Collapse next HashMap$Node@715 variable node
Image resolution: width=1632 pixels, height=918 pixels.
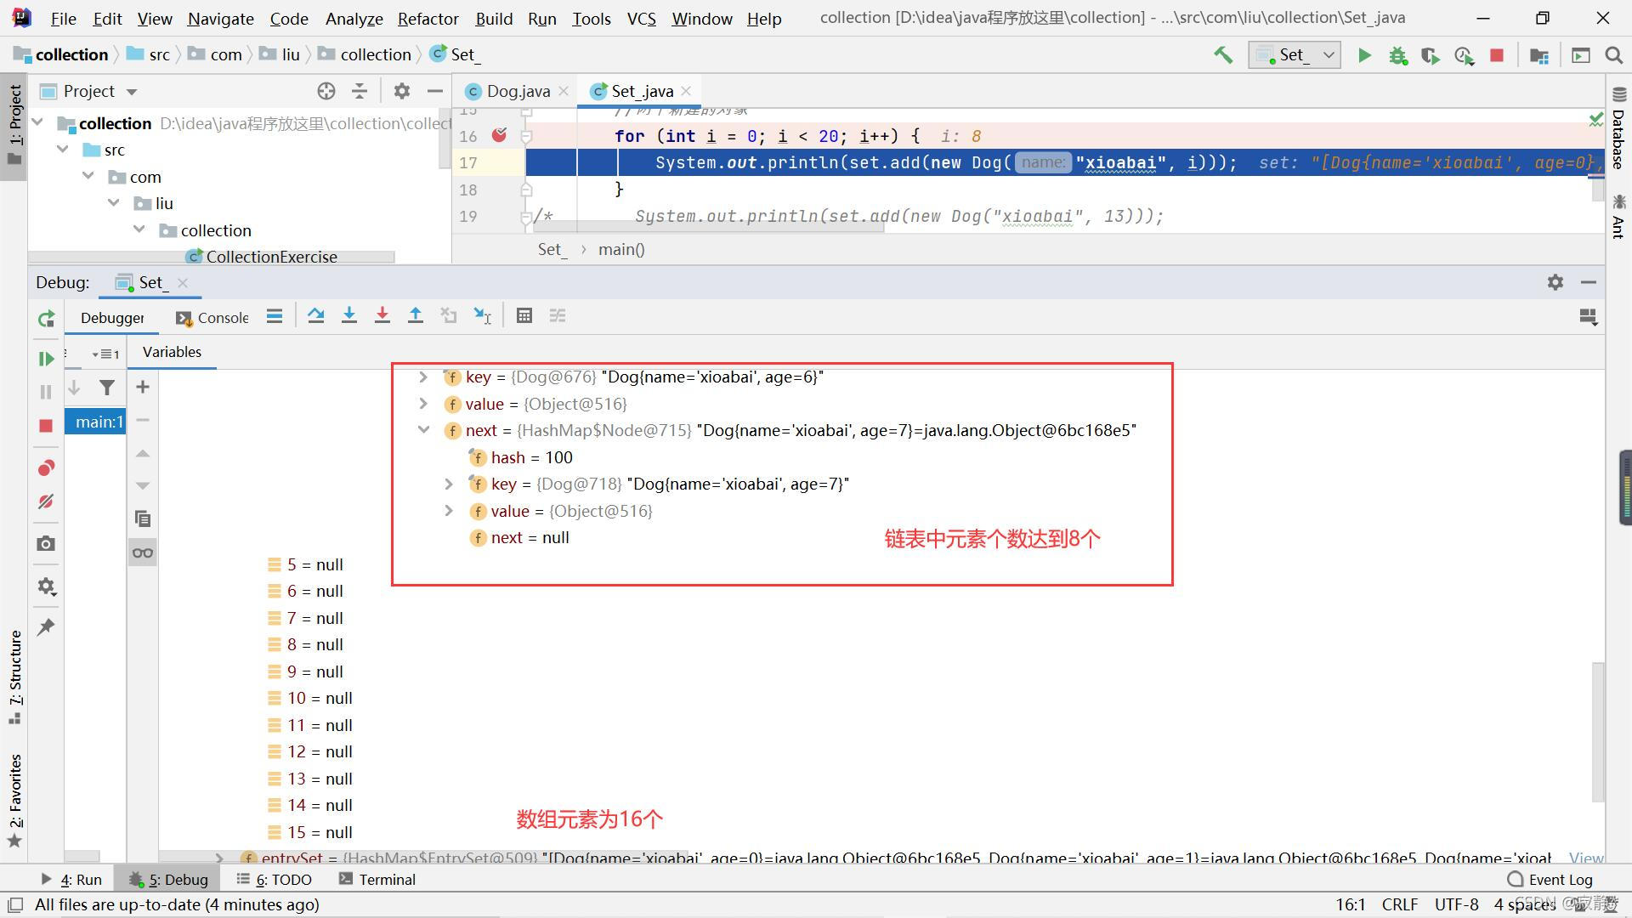422,430
